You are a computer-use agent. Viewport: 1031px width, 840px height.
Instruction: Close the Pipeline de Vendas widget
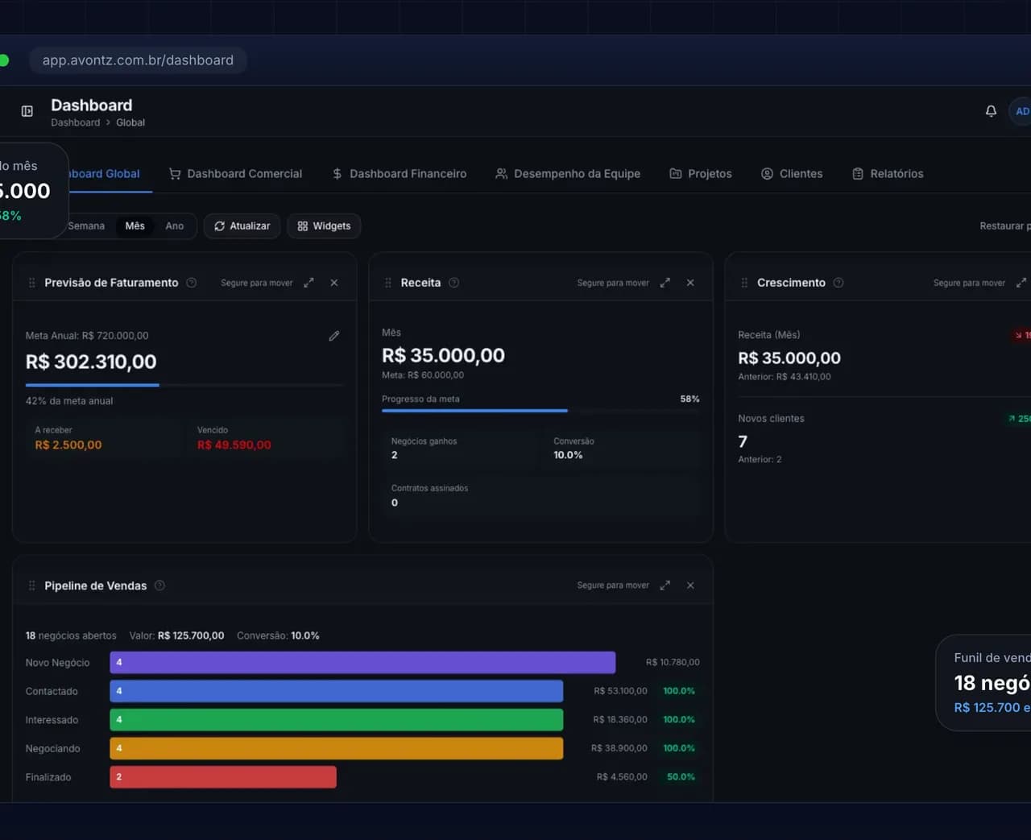690,586
